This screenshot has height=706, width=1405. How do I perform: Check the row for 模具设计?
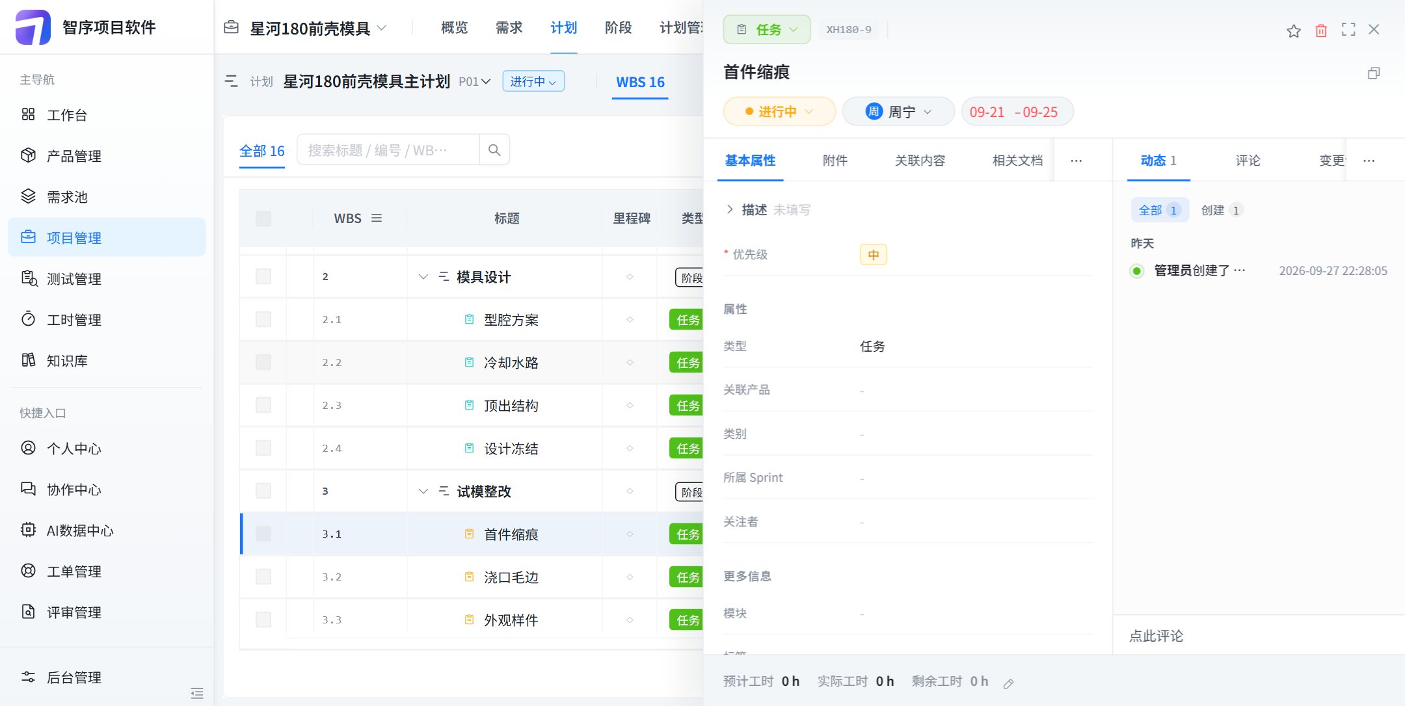tap(263, 276)
